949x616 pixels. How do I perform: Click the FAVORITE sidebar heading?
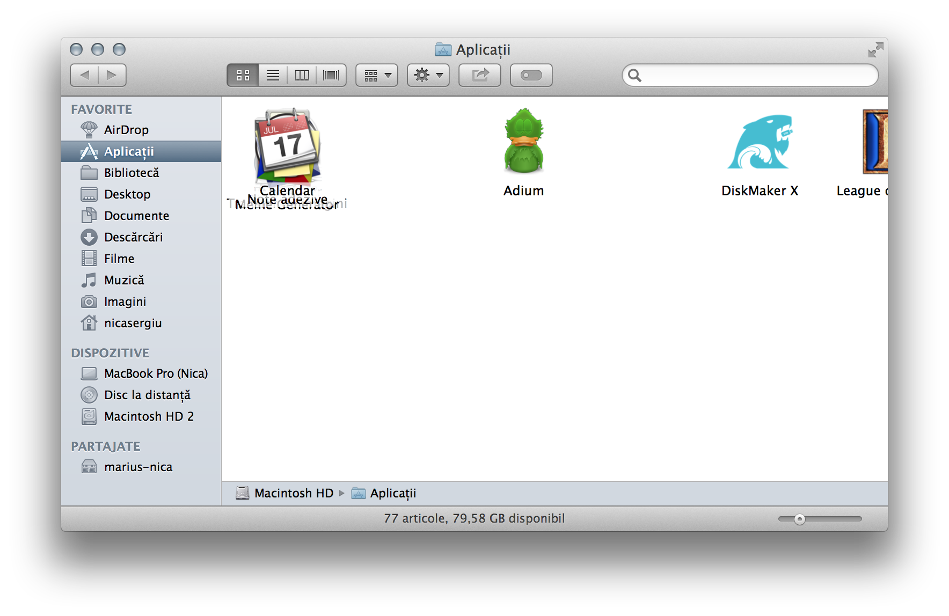101,109
